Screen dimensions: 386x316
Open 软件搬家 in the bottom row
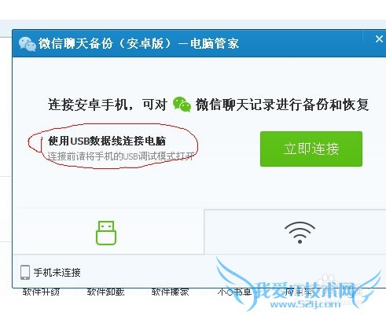(170, 292)
